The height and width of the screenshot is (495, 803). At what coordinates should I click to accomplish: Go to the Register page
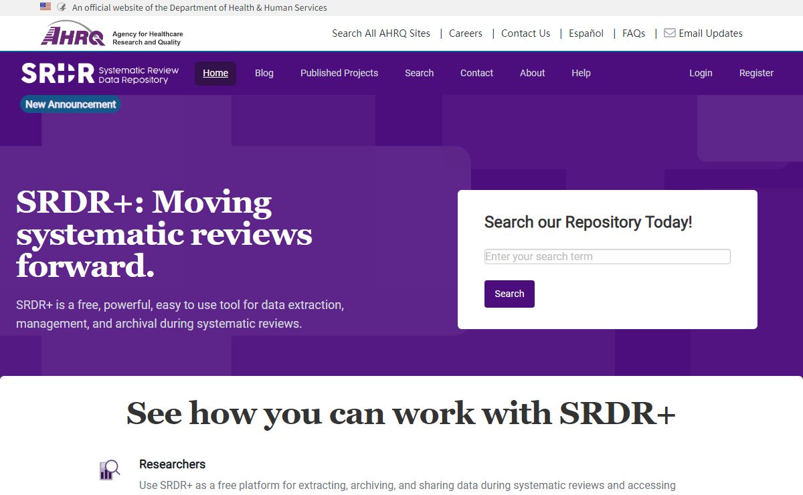pyautogui.click(x=756, y=74)
